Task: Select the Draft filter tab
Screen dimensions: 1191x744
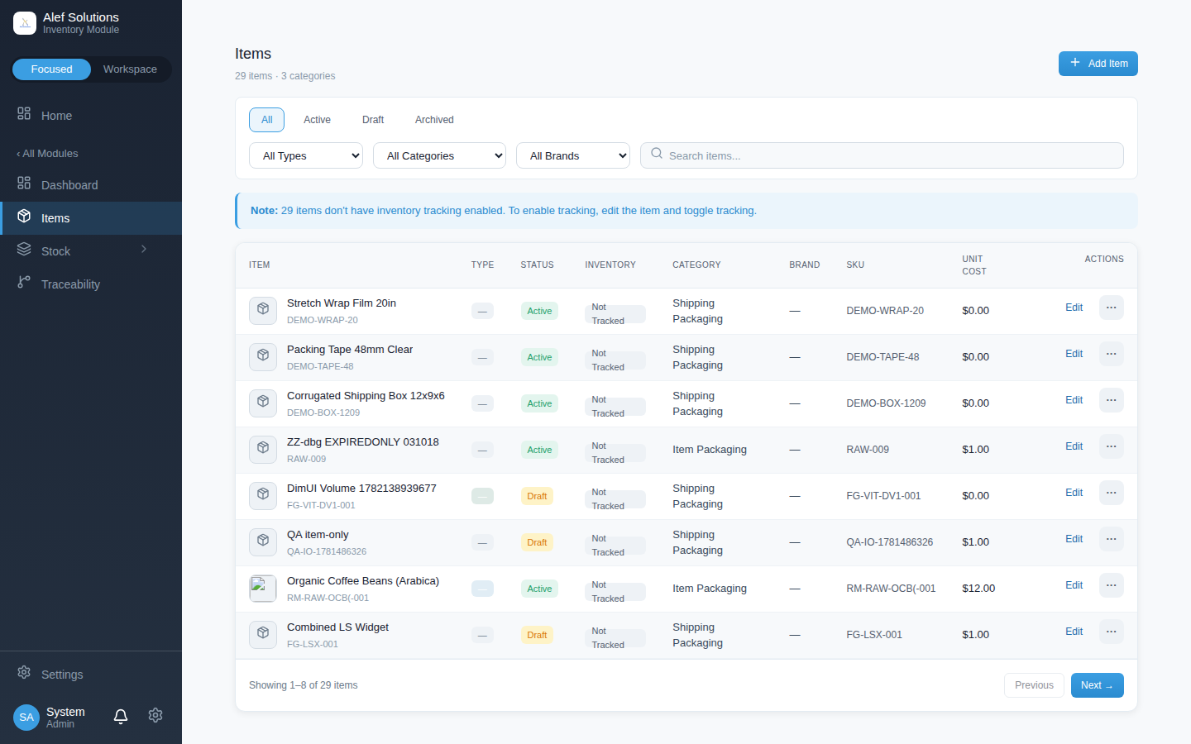Action: coord(373,120)
